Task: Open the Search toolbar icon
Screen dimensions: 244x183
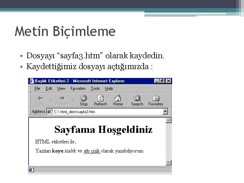Action: tap(137, 98)
